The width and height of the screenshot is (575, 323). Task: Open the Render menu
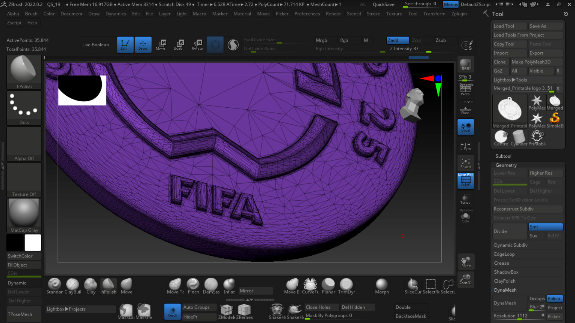(x=333, y=14)
